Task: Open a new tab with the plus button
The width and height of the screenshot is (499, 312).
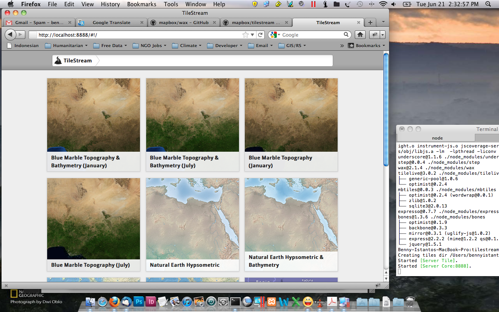Action: (370, 22)
